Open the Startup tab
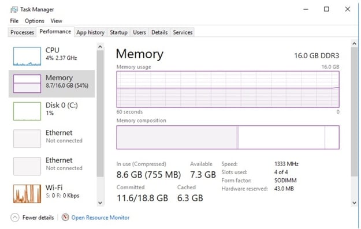The image size is (361, 229). [118, 32]
